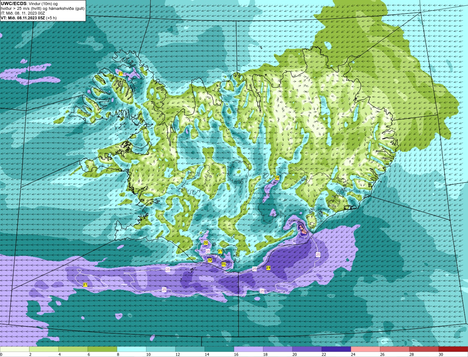Image resolution: width=468 pixels, height=357 pixels.
Task: Click the olive green 6–8 m/s legend swatch
Action: pos(102,349)
